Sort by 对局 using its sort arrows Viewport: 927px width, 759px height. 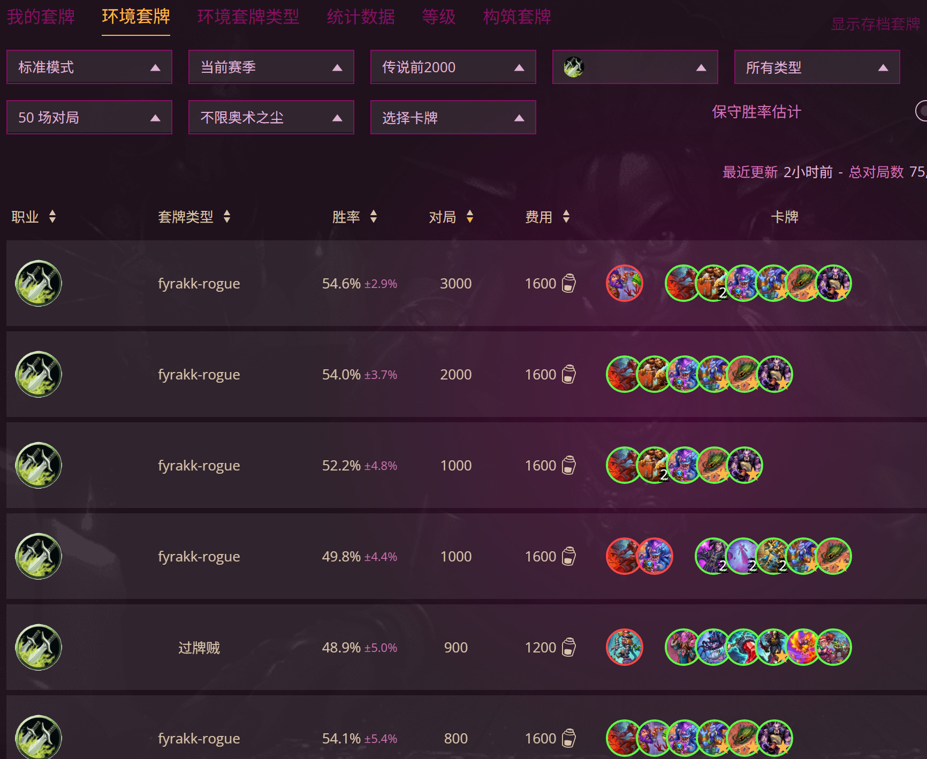[x=470, y=217]
